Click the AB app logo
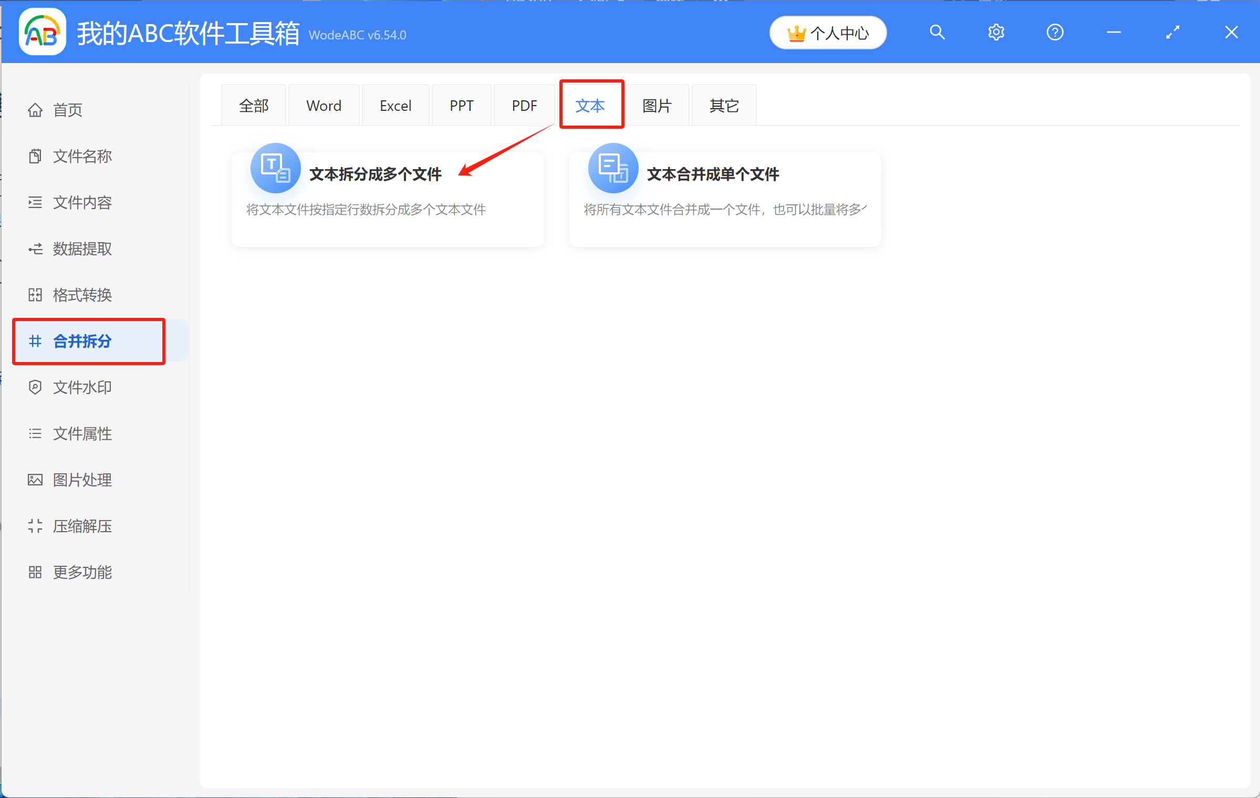Image resolution: width=1260 pixels, height=798 pixels. pyautogui.click(x=41, y=32)
